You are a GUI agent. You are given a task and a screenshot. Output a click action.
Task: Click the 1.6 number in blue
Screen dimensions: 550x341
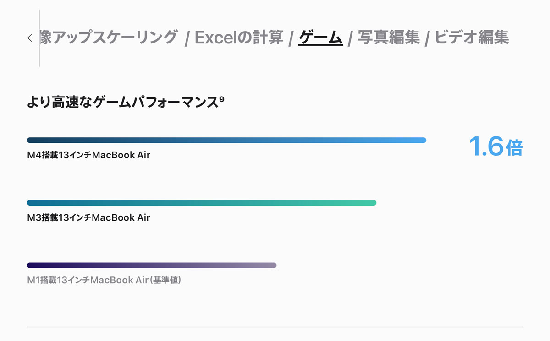click(486, 147)
